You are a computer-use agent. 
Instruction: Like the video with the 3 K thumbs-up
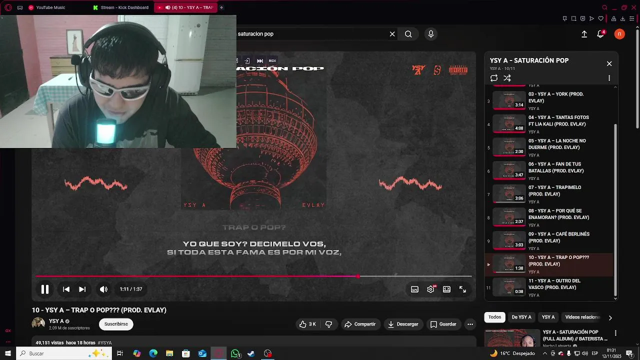pyautogui.click(x=307, y=324)
